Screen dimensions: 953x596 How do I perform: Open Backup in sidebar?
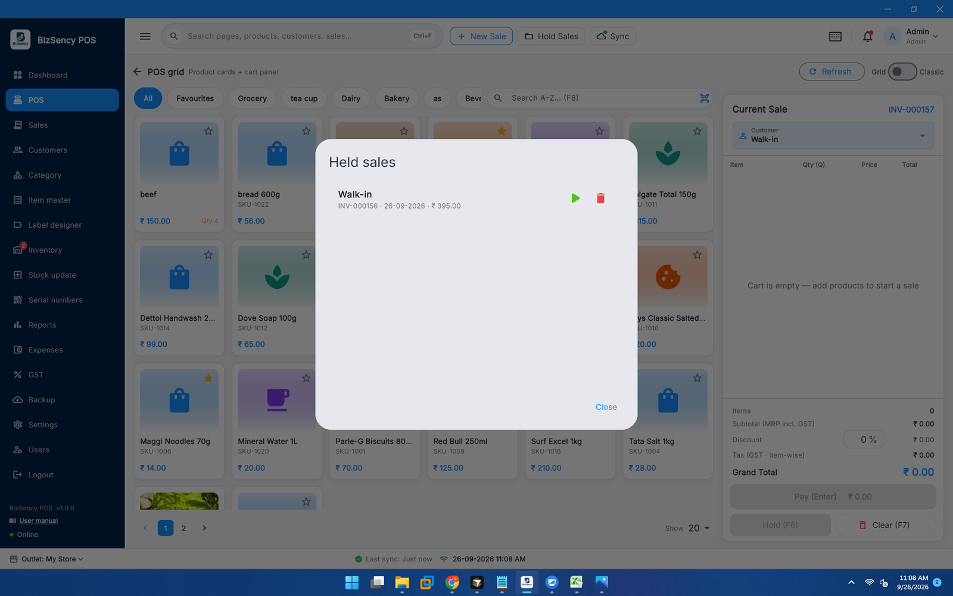[x=62, y=400]
